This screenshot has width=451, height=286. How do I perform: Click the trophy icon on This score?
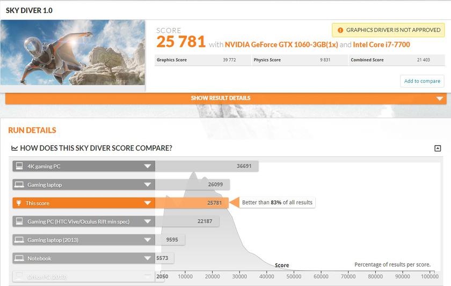(x=19, y=203)
